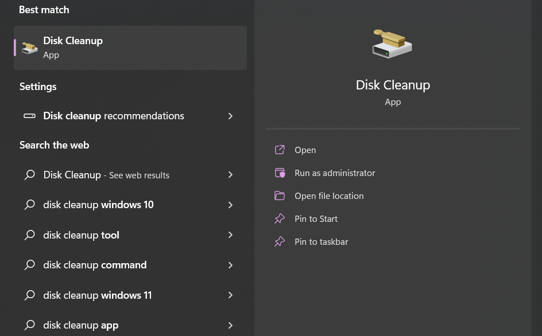This screenshot has height=336, width=542.
Task: Click the Disk Cleanup icon in Best match
Action: point(30,48)
